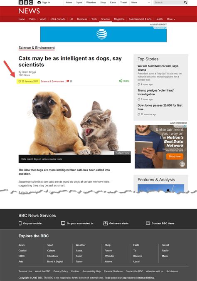Click the orange Shop now button
Viewport: 197px width, 281px height.
click(x=175, y=156)
